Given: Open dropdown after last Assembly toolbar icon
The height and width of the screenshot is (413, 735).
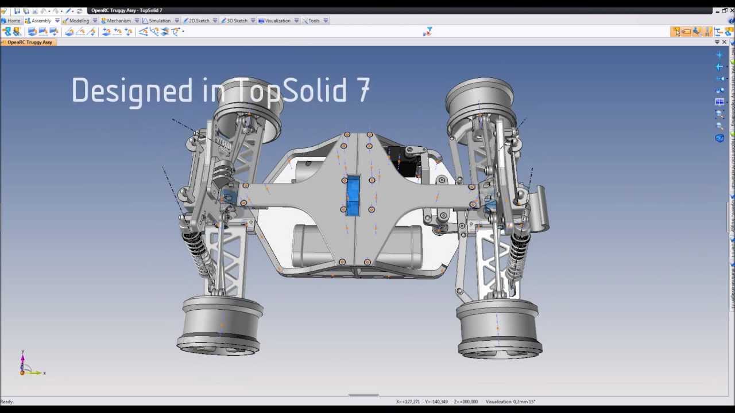Looking at the screenshot, I should tap(183, 32).
